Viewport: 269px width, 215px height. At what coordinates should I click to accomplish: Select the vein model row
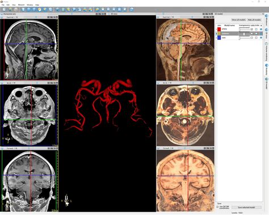(x=239, y=38)
